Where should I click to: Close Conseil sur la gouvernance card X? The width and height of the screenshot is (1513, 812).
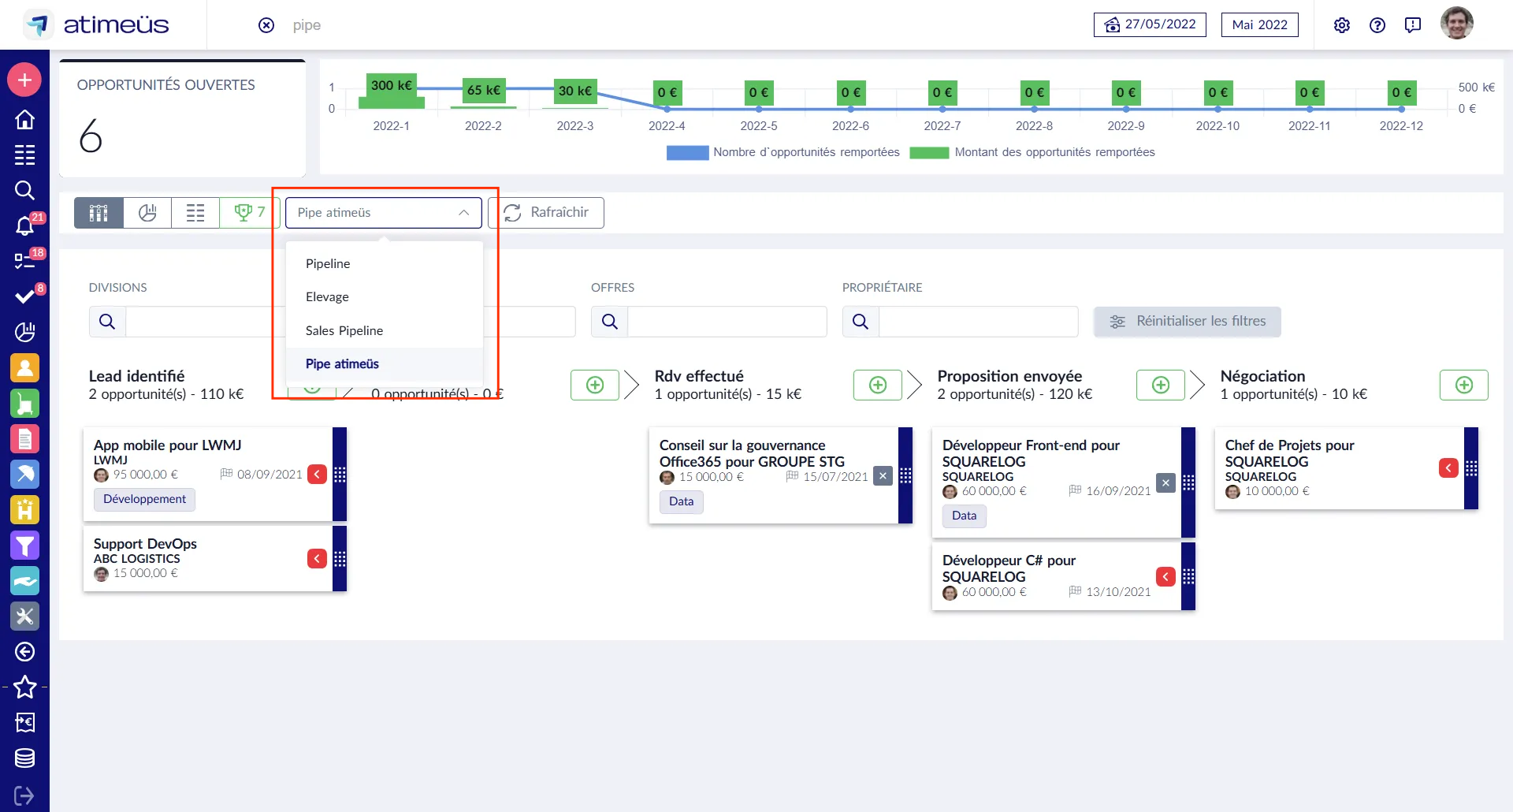883,475
